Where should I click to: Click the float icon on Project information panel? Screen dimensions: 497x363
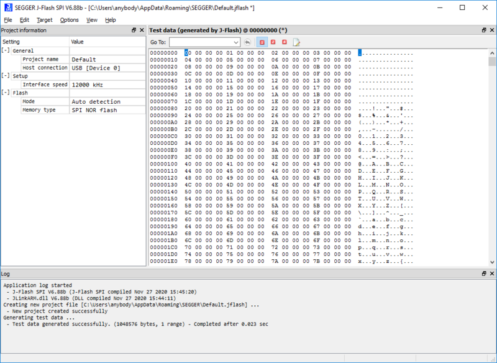(132, 30)
